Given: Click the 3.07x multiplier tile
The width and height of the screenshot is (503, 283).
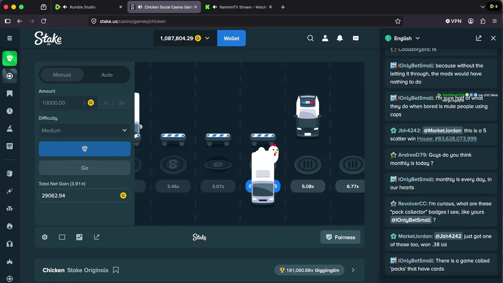Looking at the screenshot, I should 218,186.
